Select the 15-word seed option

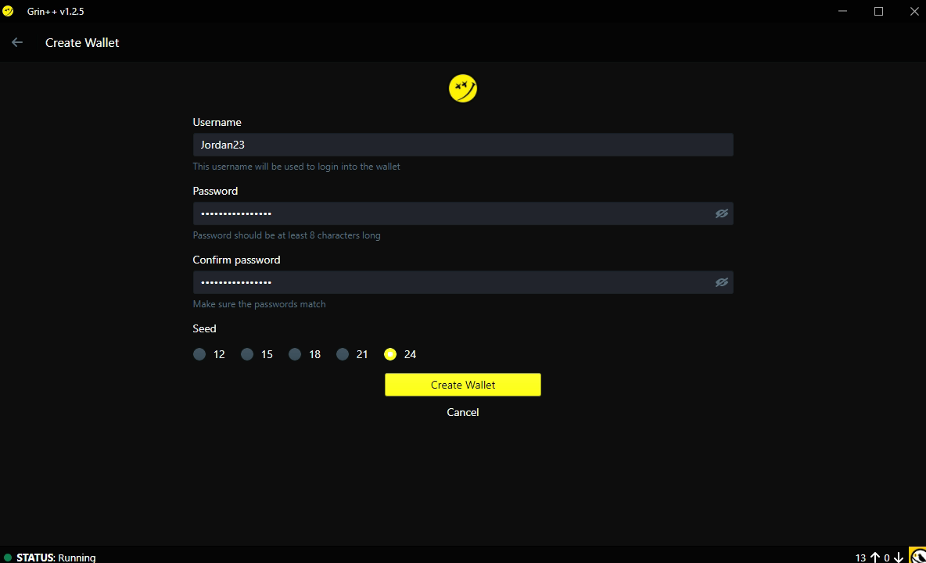247,354
